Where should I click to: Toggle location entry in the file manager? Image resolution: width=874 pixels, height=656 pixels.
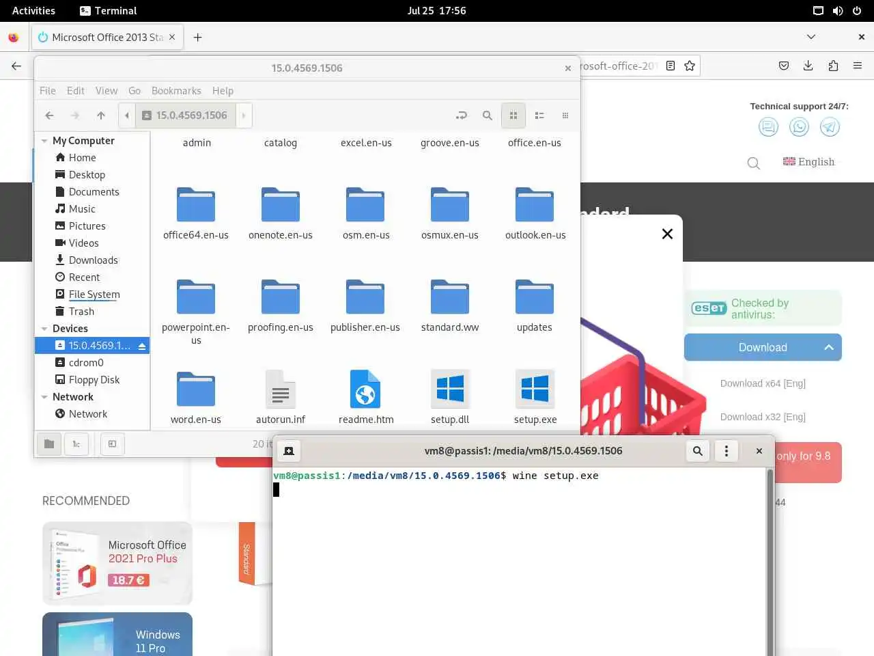pyautogui.click(x=462, y=115)
